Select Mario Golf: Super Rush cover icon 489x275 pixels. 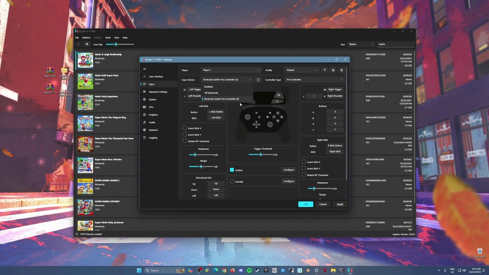click(x=85, y=81)
